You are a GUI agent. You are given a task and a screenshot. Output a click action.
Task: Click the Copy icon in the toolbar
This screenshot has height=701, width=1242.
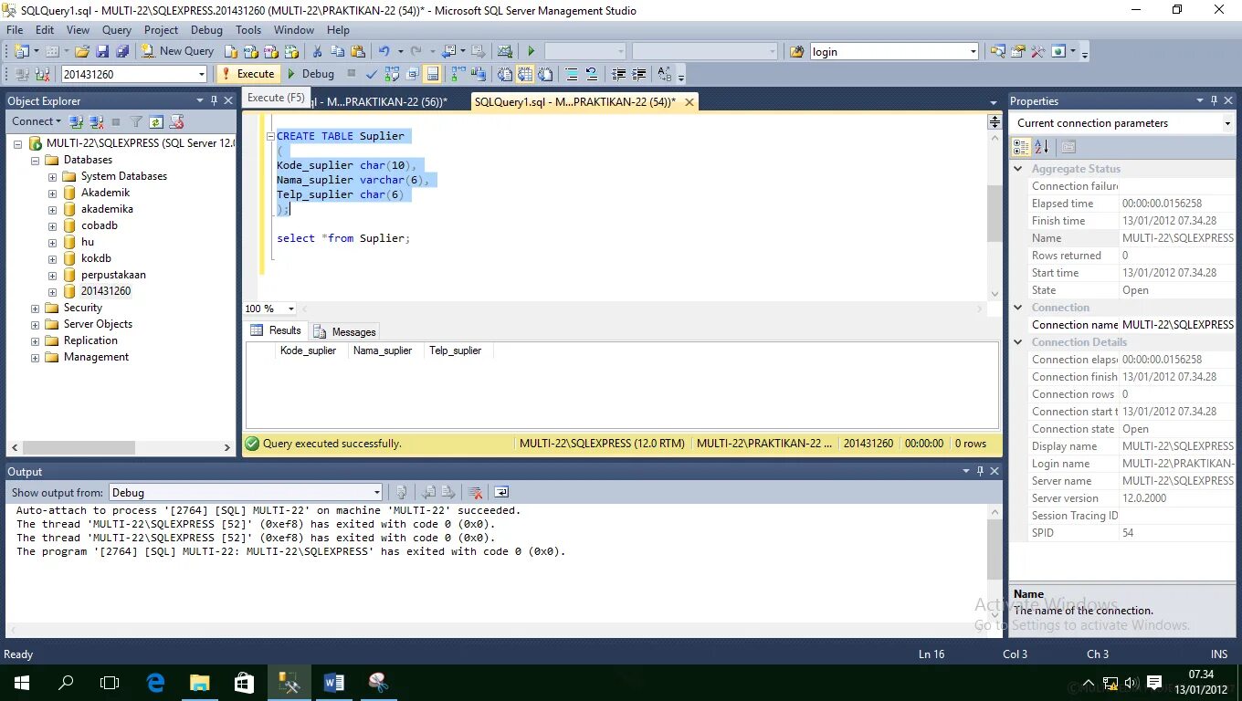(x=337, y=51)
